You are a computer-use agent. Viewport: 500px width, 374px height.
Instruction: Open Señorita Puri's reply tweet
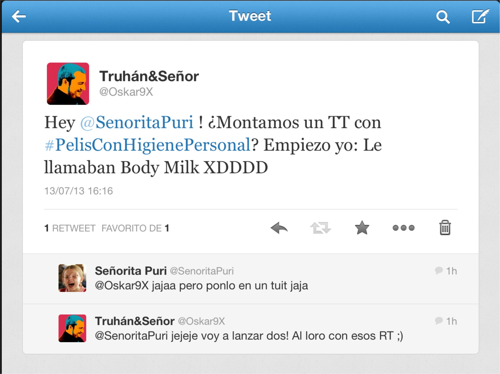tap(251, 279)
